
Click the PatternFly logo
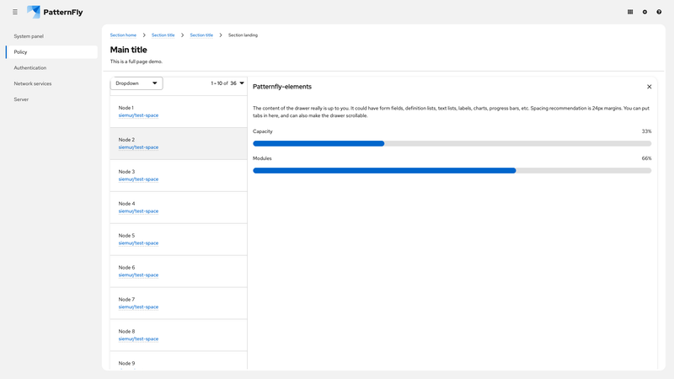(55, 12)
